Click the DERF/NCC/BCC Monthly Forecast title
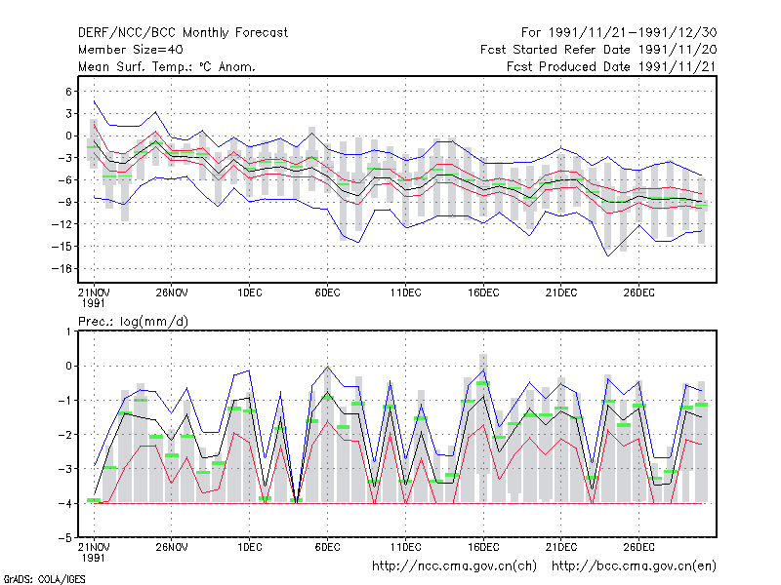This screenshot has width=781, height=585. [x=183, y=33]
